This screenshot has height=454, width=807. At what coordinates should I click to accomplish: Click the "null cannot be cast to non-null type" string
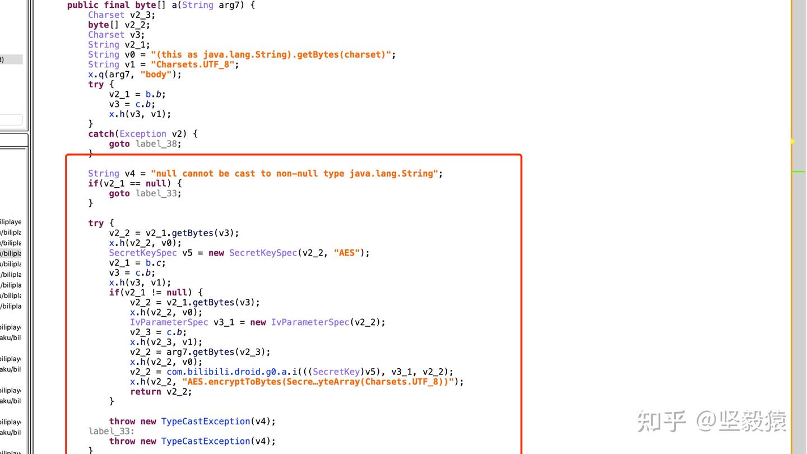295,174
